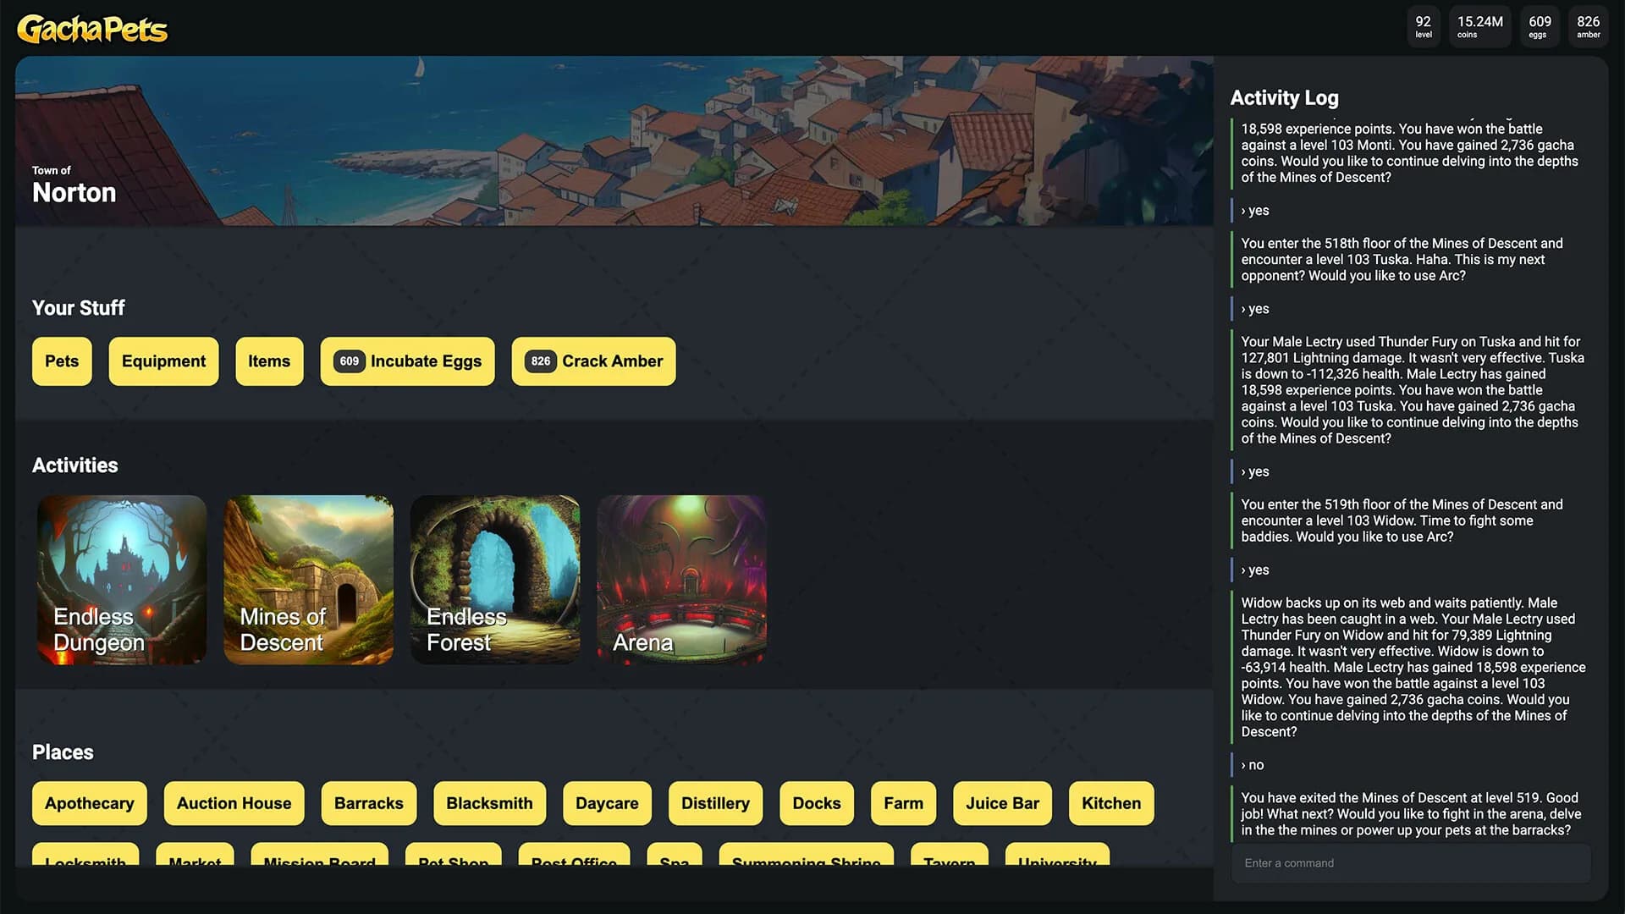
Task: Click the "Places" section heading
Action: [x=63, y=752]
